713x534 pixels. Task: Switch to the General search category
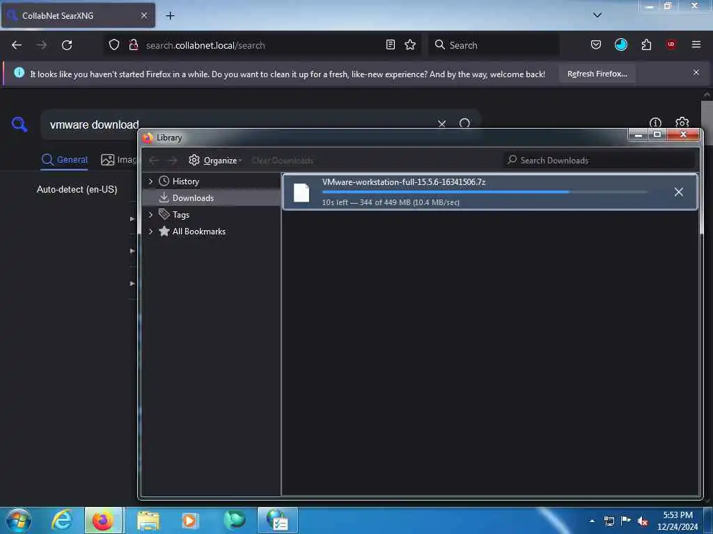click(64, 160)
